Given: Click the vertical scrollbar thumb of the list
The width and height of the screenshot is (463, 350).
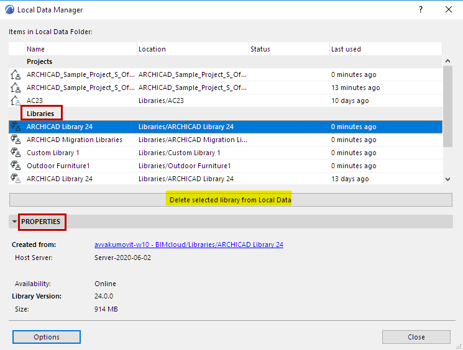Looking at the screenshot, I should coord(447,106).
